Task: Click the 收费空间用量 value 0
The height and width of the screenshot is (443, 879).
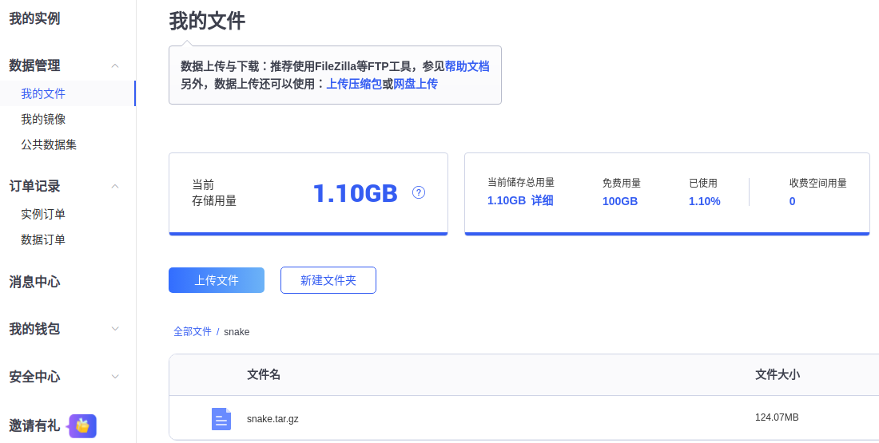Action: pos(792,202)
